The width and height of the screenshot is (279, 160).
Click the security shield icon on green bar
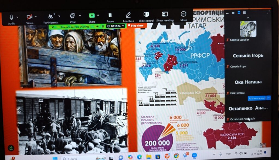(x=103, y=26)
